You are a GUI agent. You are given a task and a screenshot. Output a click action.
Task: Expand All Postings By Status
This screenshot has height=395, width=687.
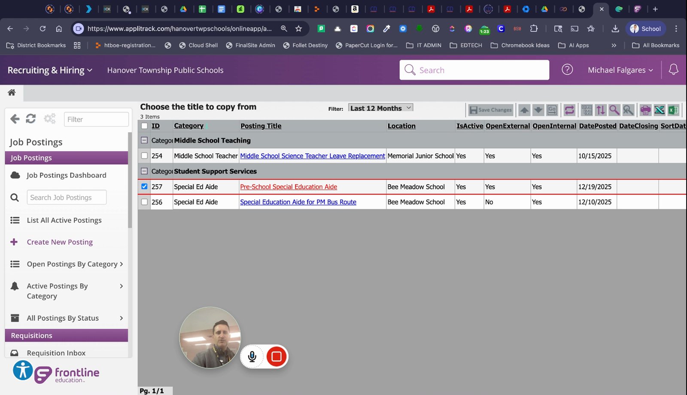click(67, 318)
